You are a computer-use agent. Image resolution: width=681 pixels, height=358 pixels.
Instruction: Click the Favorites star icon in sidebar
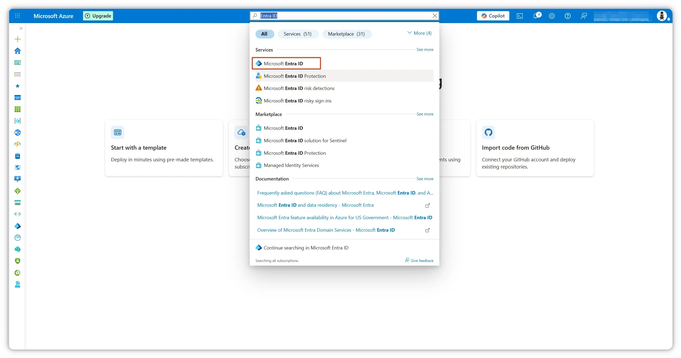[18, 86]
